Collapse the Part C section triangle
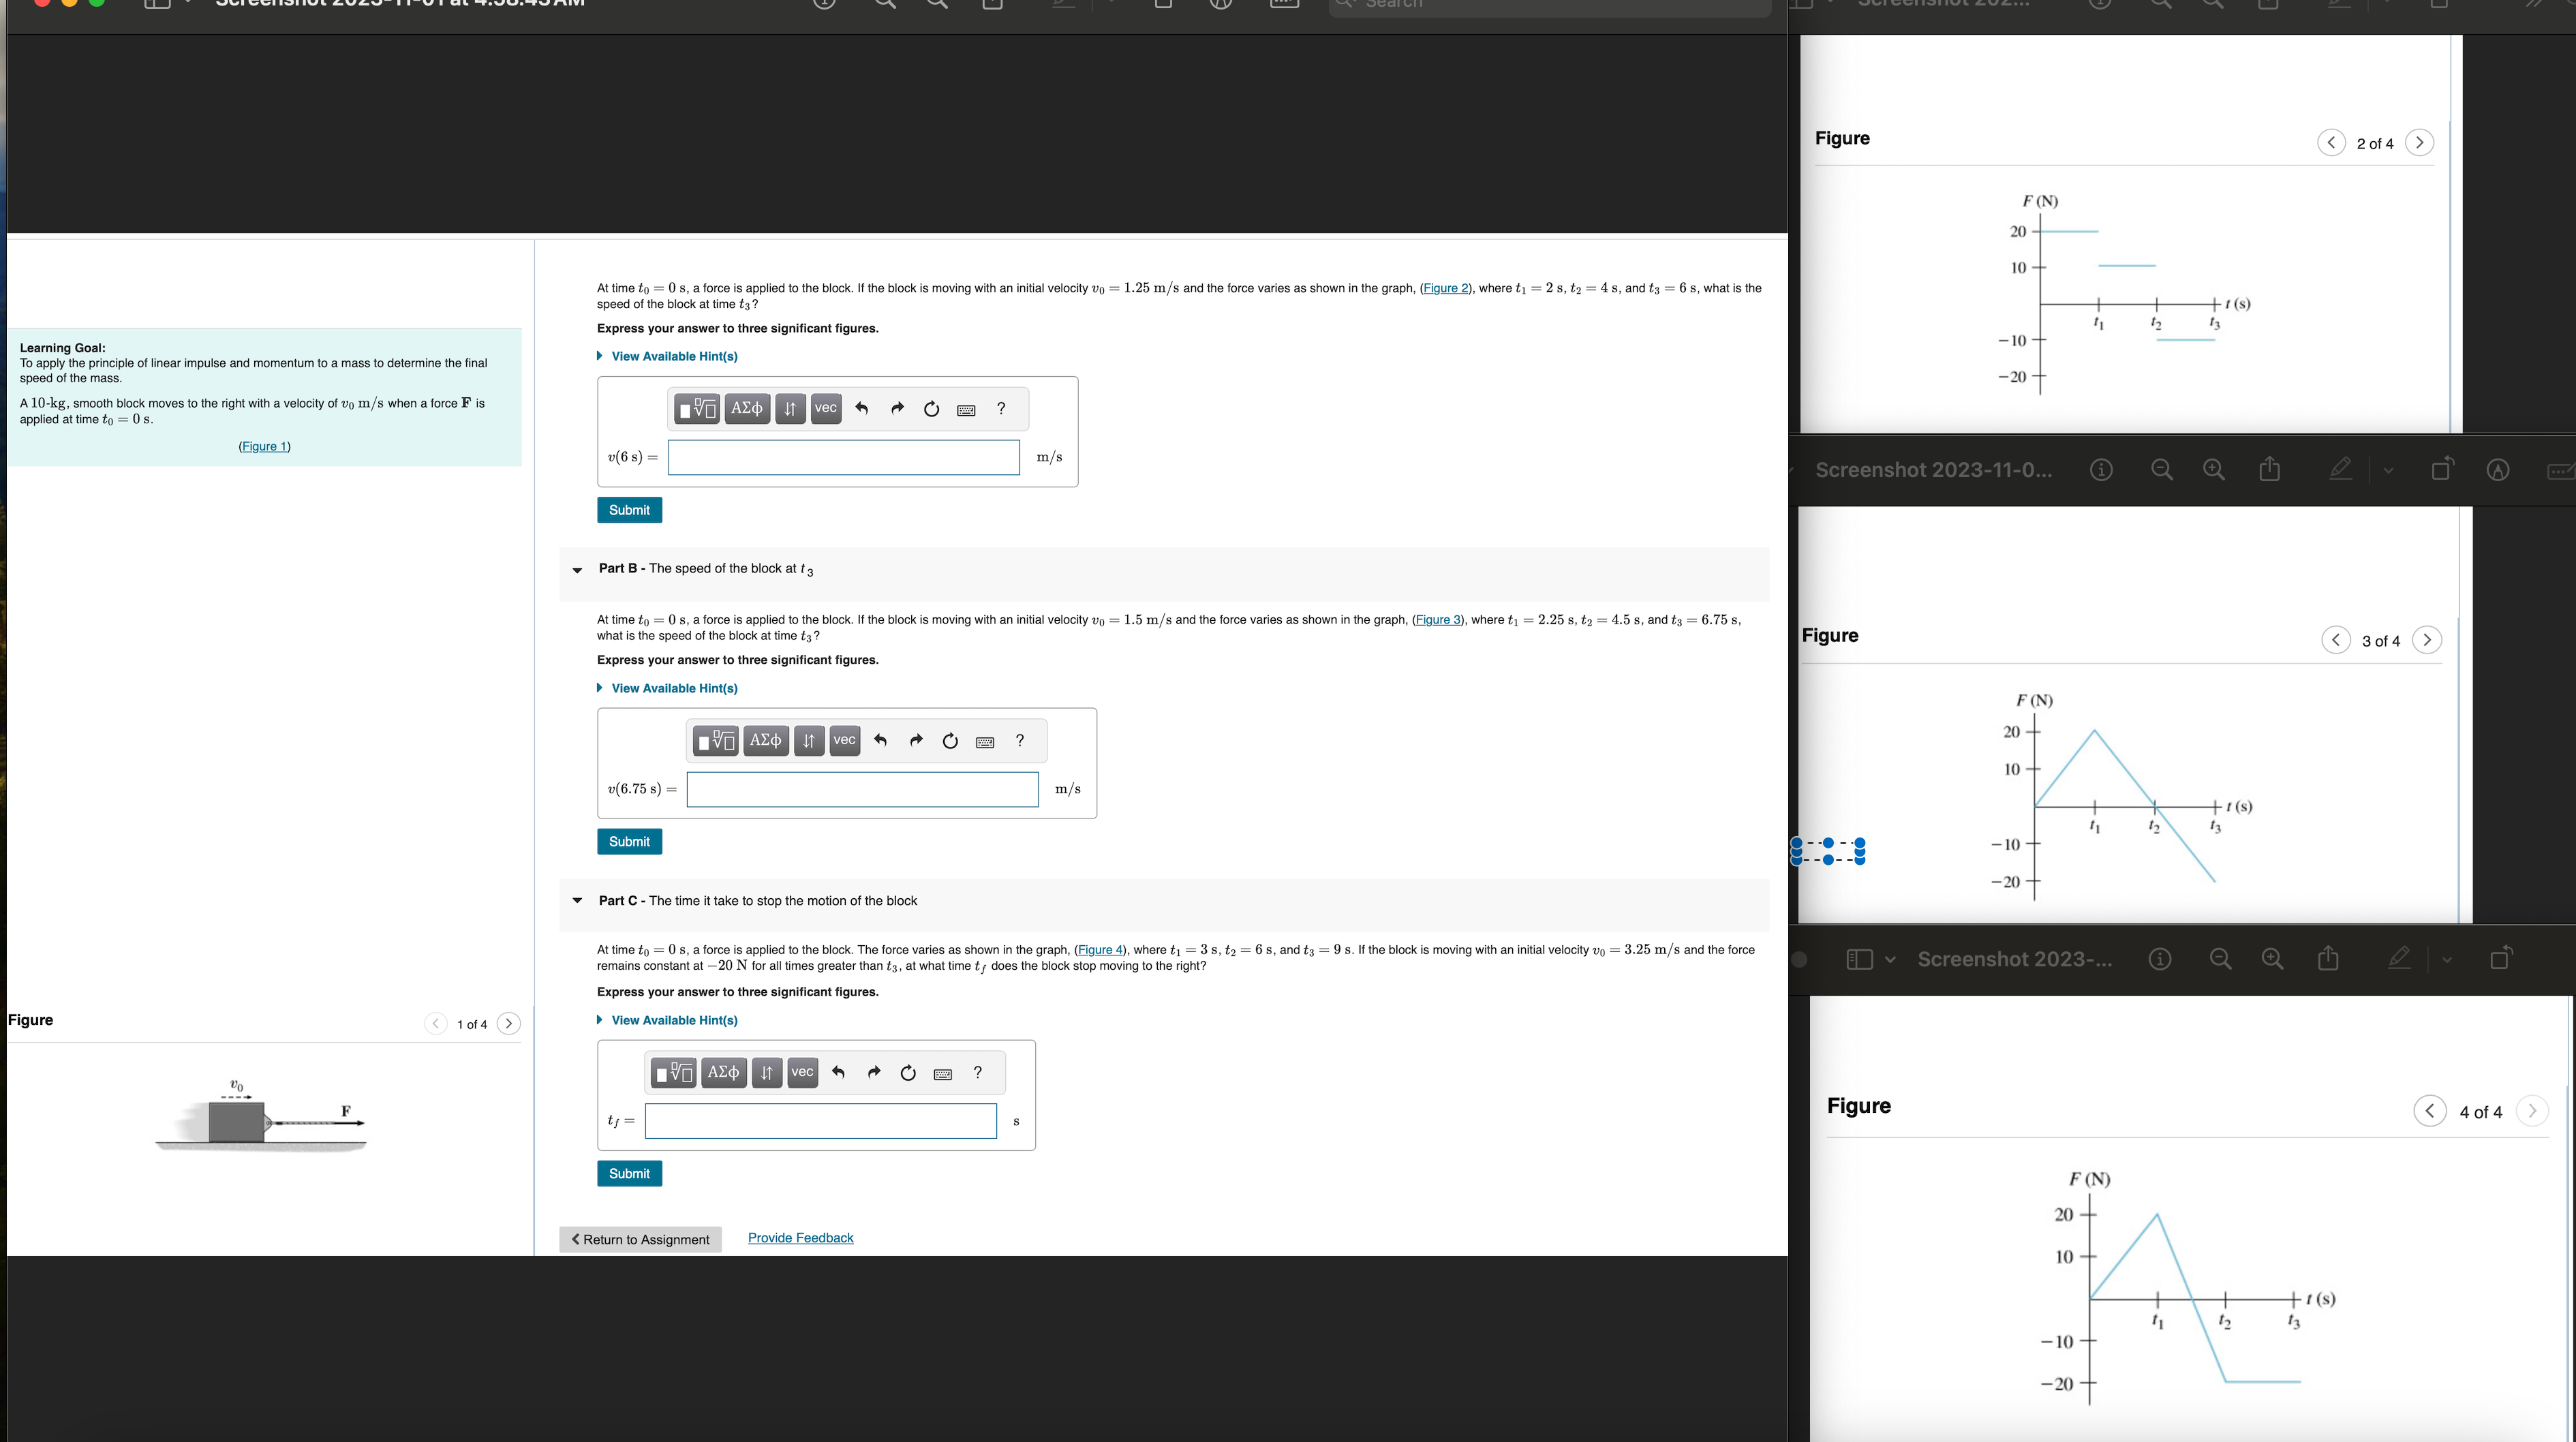The image size is (2576, 1442). click(577, 901)
